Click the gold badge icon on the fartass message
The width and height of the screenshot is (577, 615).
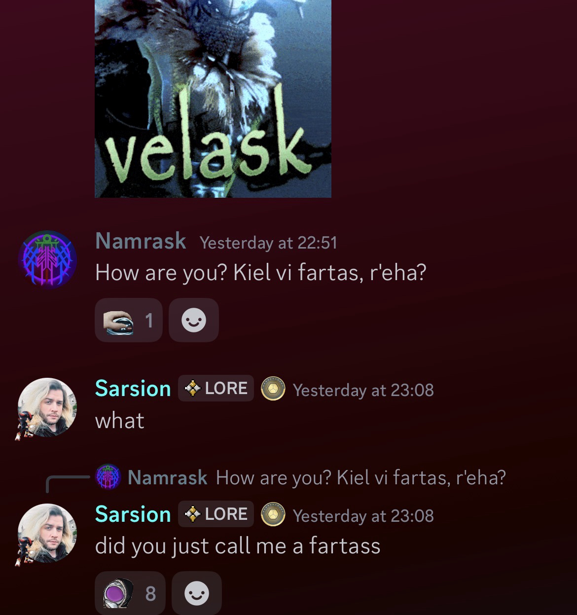[273, 514]
